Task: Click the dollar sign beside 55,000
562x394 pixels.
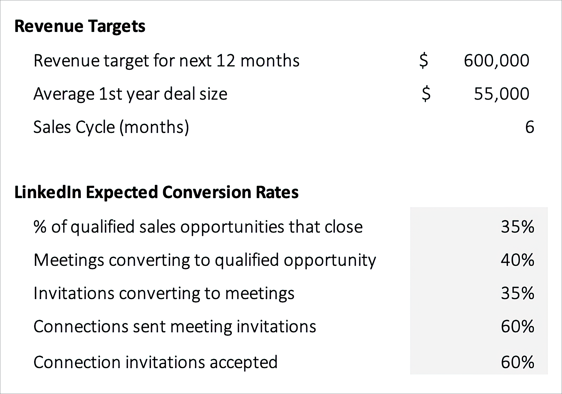Action: point(426,94)
